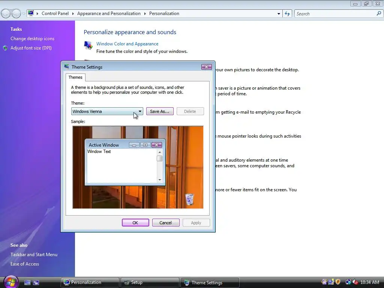Screen dimensions: 384x288
Task: Go back with the Back arrow button
Action: point(6,14)
